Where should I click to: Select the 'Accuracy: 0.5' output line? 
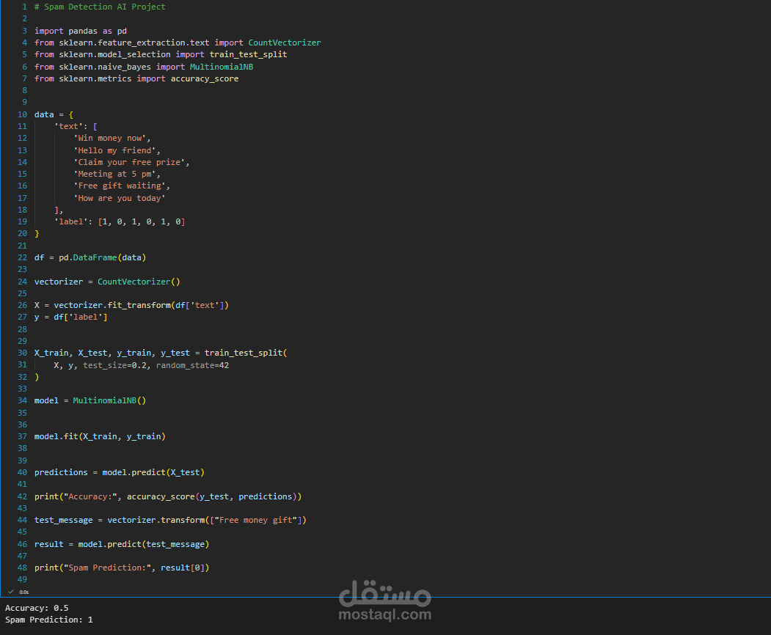37,608
